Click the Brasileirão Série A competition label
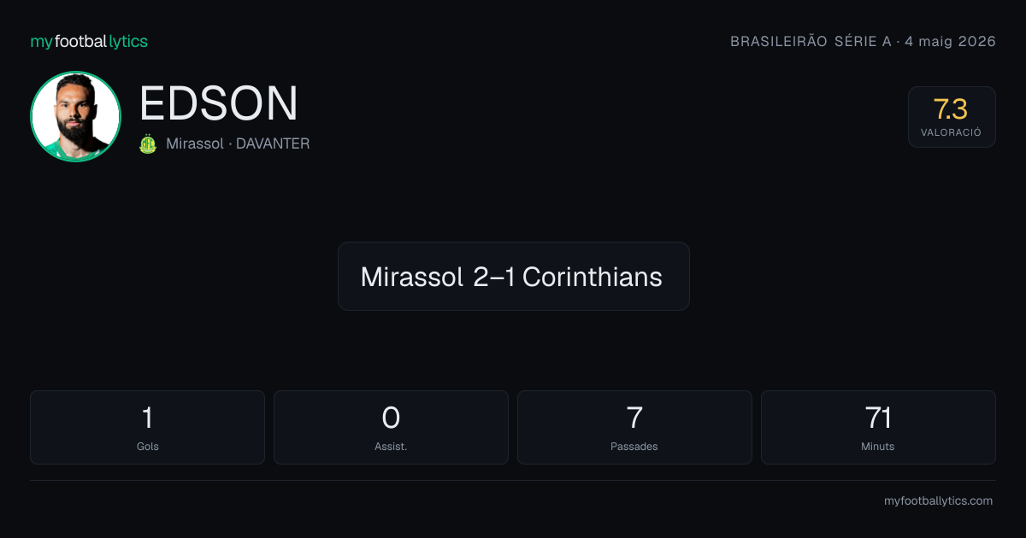 click(x=811, y=41)
